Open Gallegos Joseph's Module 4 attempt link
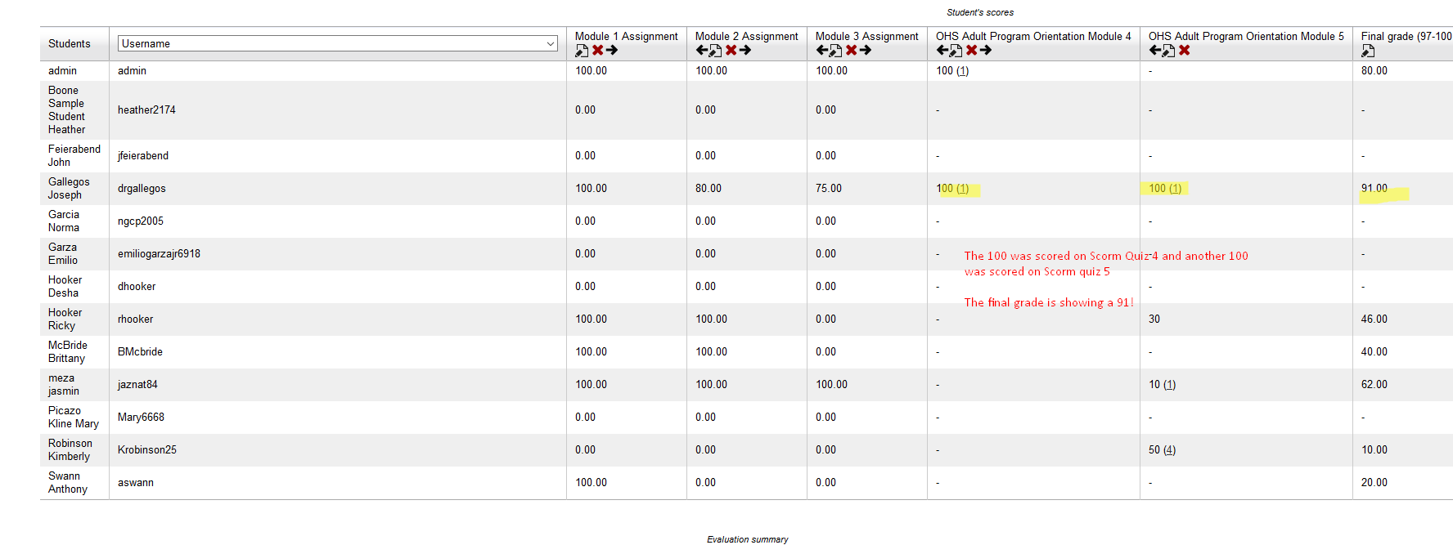 [x=962, y=189]
